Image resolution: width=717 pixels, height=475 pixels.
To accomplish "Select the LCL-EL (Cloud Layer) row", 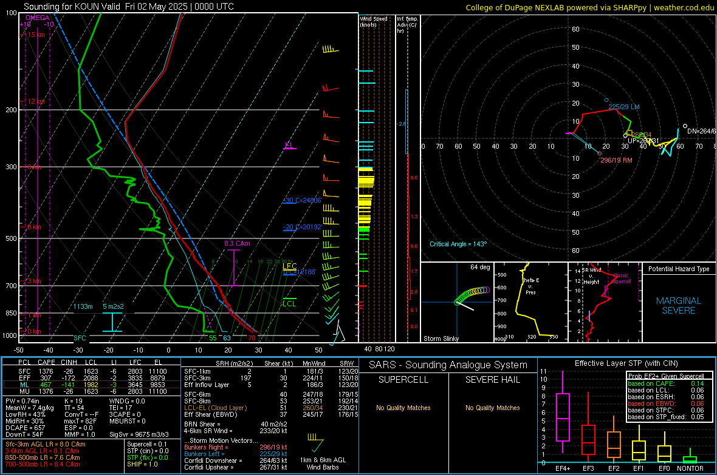I will (x=271, y=408).
